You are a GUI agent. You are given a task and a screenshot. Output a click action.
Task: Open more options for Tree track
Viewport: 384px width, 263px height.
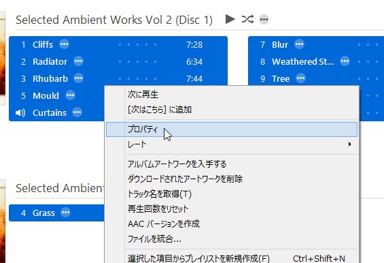pyautogui.click(x=300, y=78)
